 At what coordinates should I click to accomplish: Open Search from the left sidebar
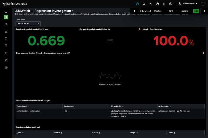click(6, 24)
